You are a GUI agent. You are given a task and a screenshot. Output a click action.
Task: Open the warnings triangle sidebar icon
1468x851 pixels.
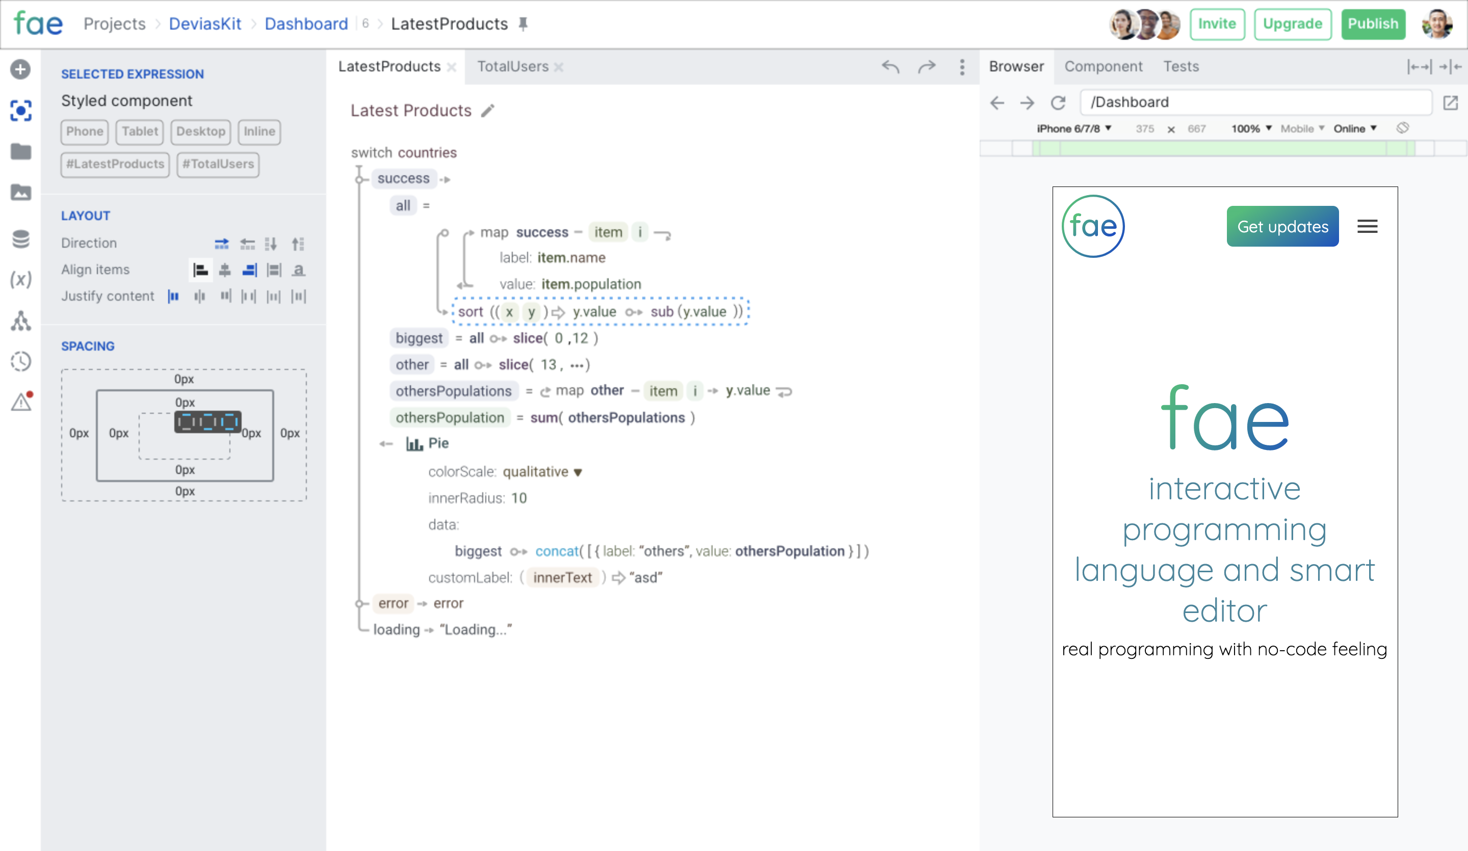click(21, 402)
